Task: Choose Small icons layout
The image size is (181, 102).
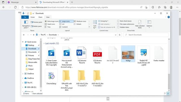Action: [x=50, y=24]
